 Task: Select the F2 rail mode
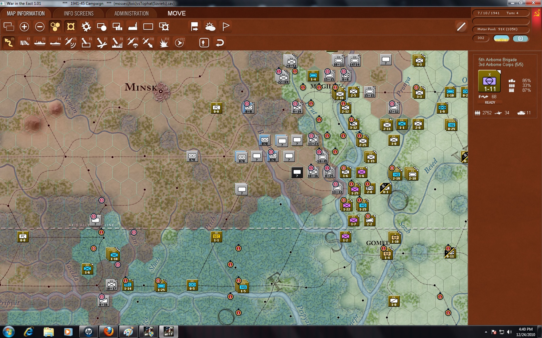coord(24,42)
